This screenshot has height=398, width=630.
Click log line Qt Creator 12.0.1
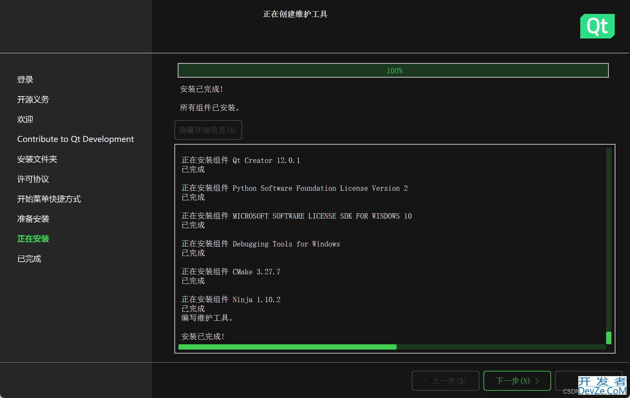point(241,161)
